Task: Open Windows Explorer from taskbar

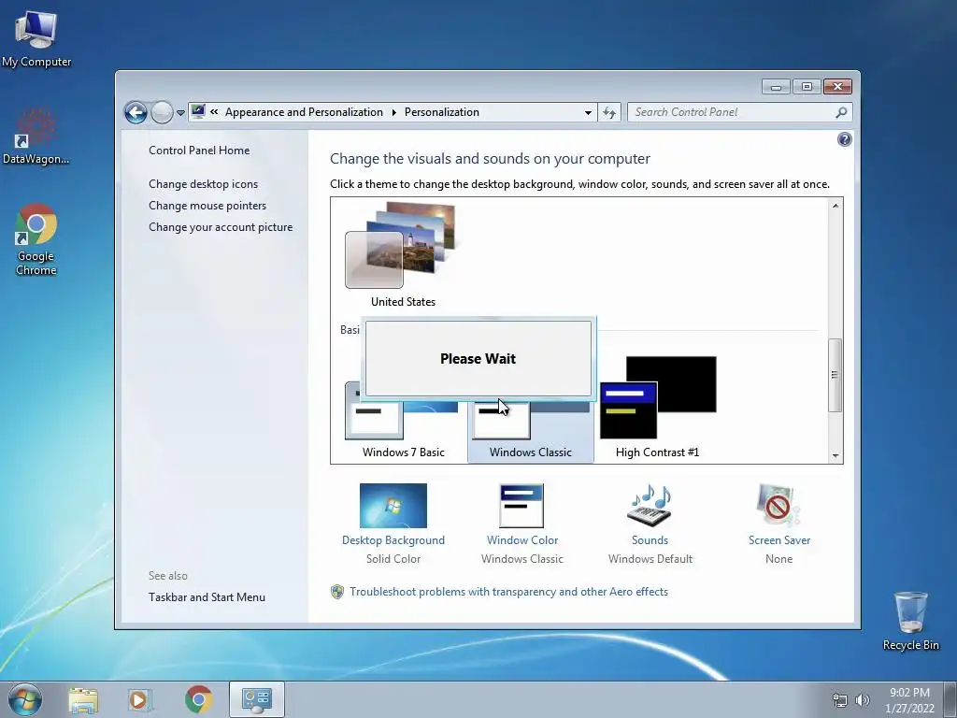Action: point(83,699)
